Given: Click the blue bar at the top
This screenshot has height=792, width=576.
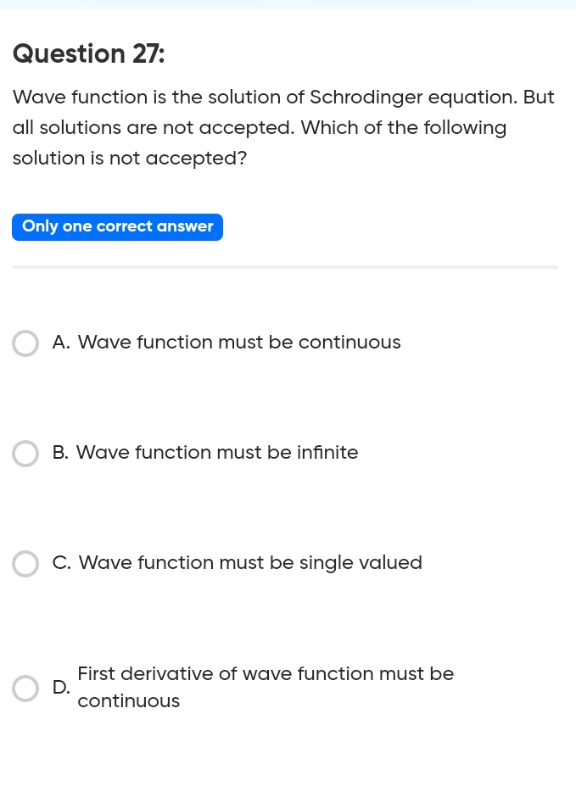Looking at the screenshot, I should (288, 4).
